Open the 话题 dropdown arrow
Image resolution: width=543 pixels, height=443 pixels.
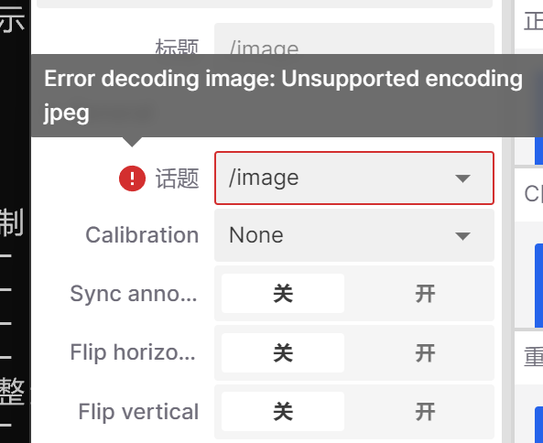[x=462, y=178]
